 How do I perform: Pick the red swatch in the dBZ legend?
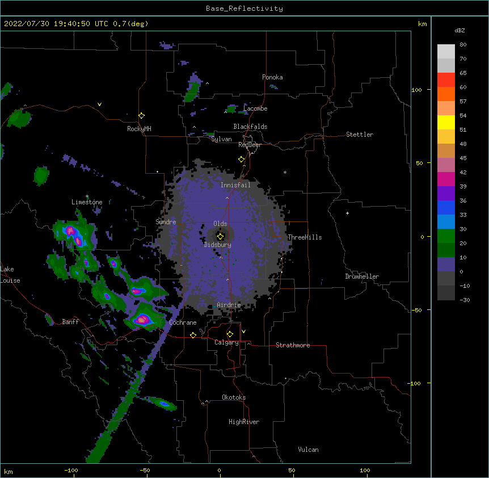(446, 80)
